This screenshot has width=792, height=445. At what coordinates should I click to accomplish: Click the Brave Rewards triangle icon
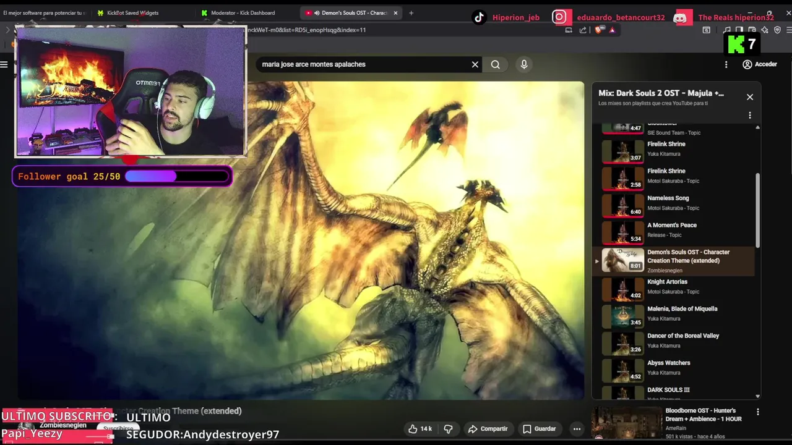pos(612,30)
